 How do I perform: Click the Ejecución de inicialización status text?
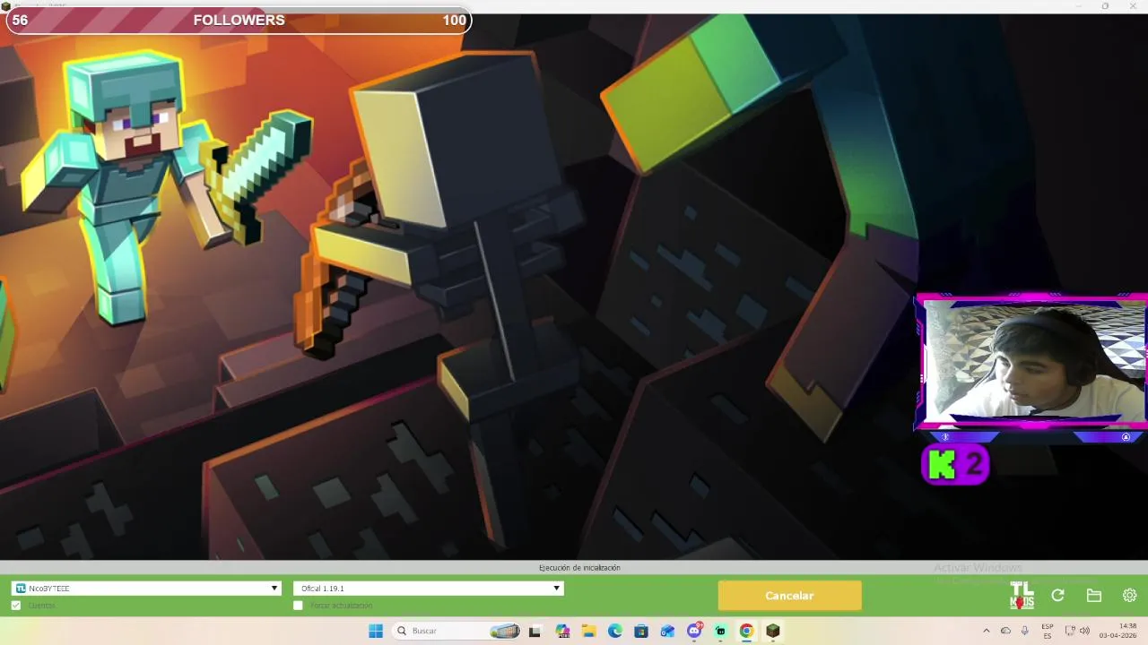click(579, 568)
